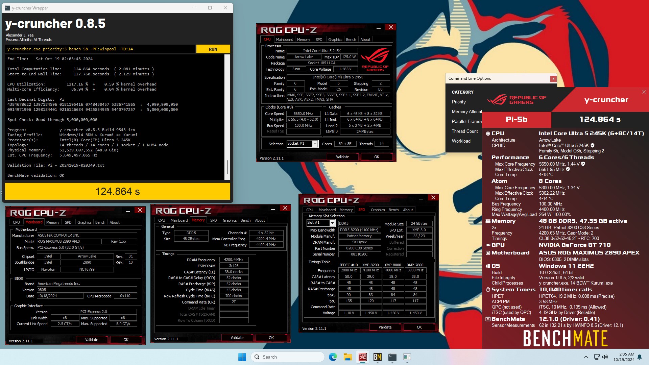Open Microsoft Edge from taskbar
Screen dimensions: 649x365
click(333, 357)
